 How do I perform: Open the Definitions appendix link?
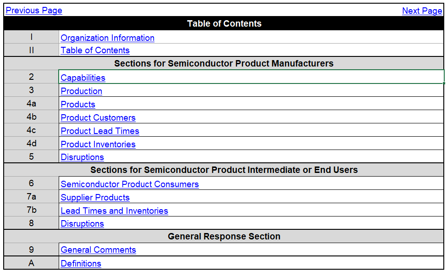[x=81, y=263]
